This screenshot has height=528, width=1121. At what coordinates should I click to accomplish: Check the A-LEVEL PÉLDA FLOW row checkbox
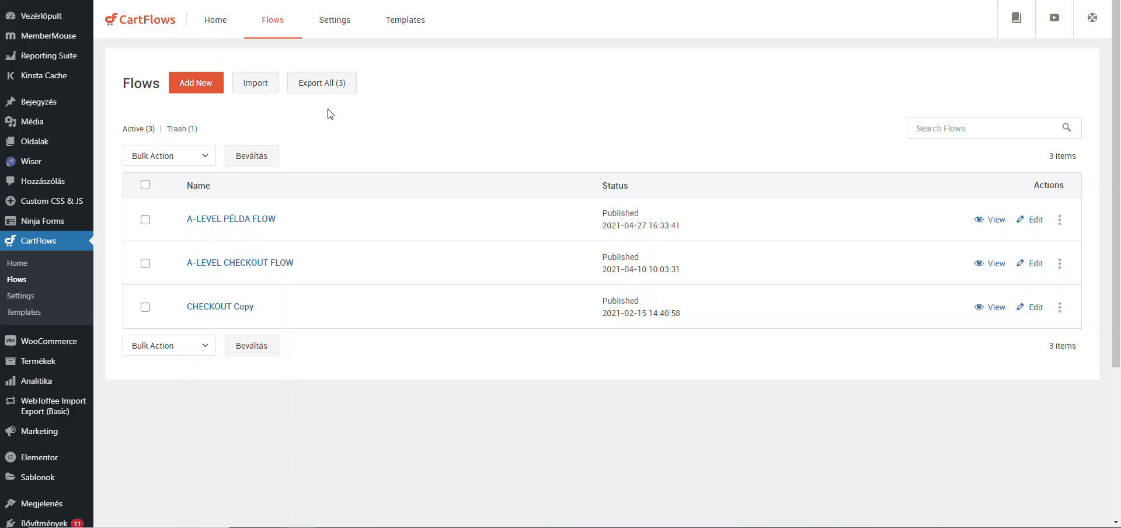[x=145, y=220]
